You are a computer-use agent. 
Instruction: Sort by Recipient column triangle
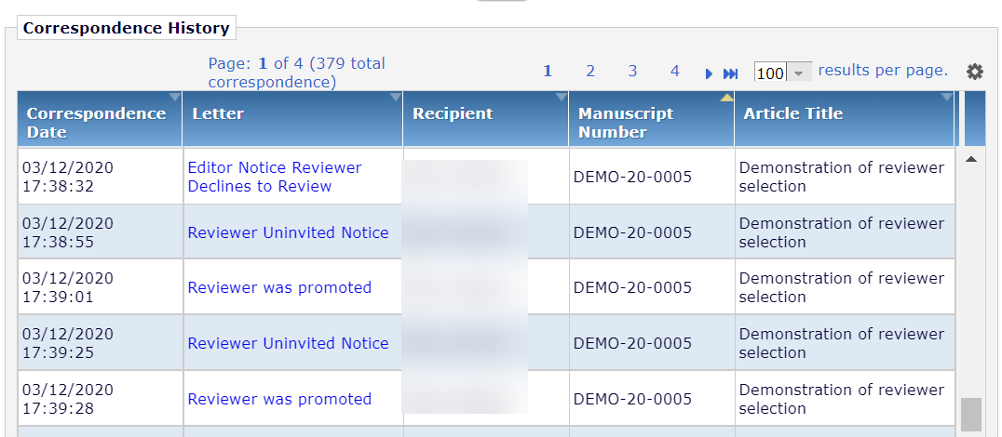pos(562,97)
